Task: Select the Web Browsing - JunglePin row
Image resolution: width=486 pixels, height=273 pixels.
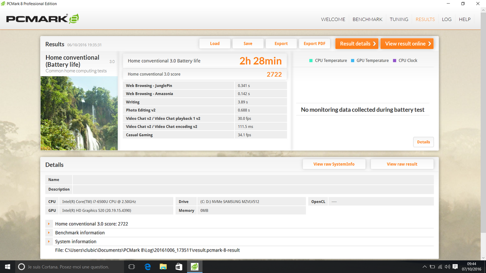Action: point(205,86)
